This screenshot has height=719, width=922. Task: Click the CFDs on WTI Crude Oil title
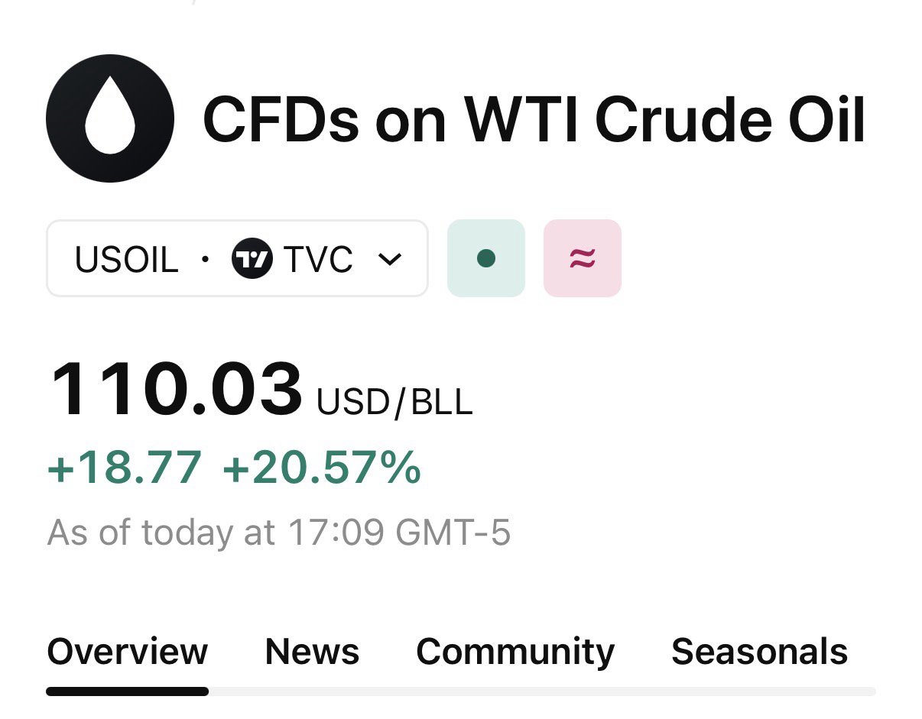coord(534,120)
